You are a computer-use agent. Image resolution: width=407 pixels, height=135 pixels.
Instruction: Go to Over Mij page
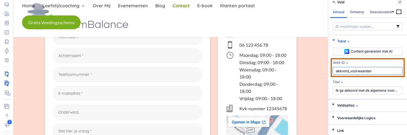coord(101,6)
